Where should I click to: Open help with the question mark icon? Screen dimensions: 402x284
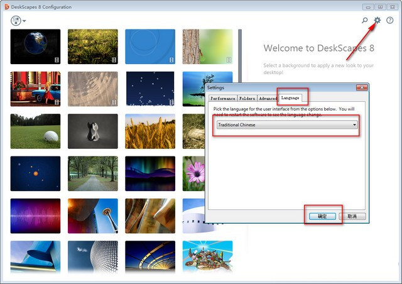click(x=390, y=21)
